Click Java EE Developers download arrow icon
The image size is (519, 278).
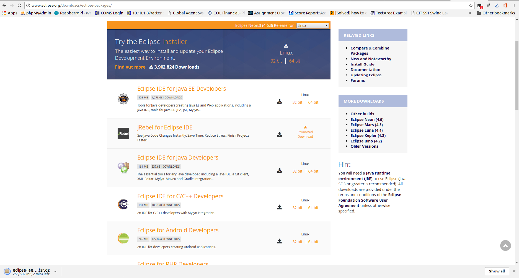[280, 102]
